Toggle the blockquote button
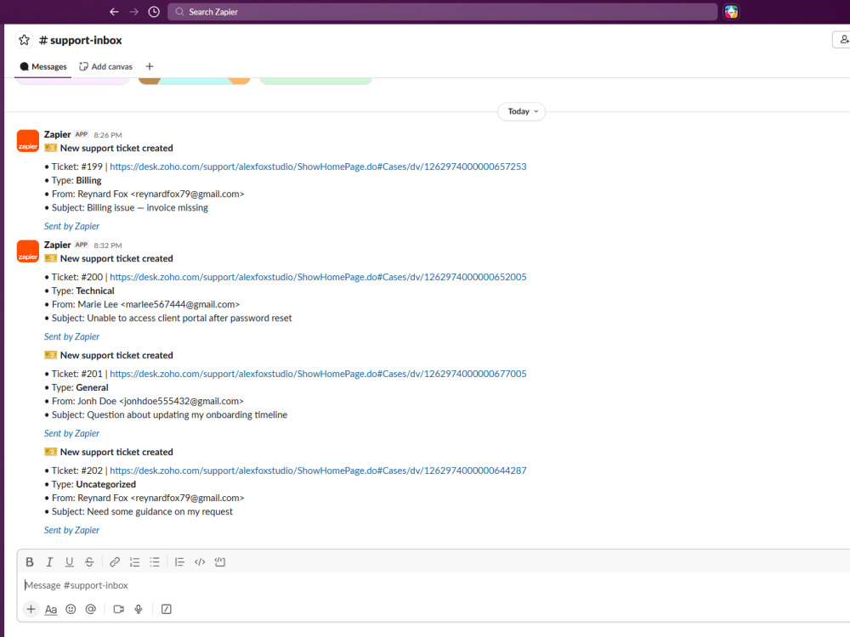Screen dimensions: 850x637 click(179, 562)
